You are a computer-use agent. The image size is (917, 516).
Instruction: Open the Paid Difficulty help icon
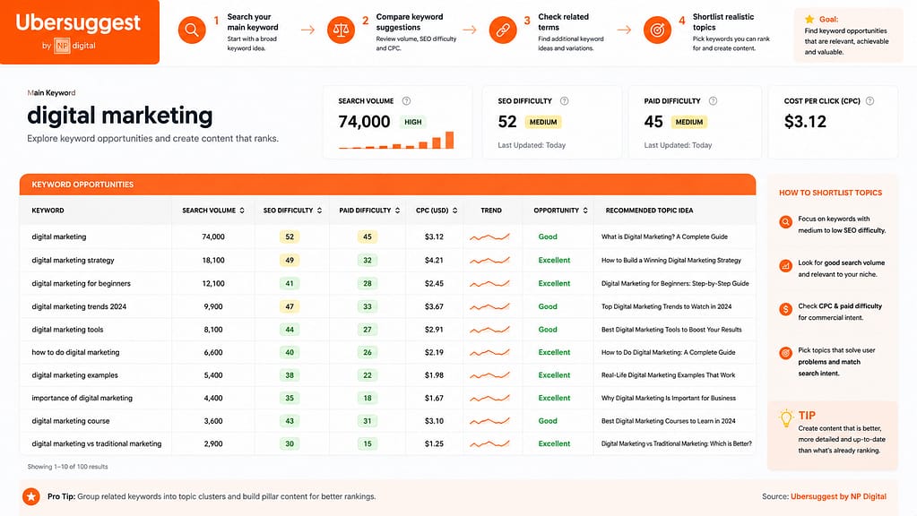713,101
